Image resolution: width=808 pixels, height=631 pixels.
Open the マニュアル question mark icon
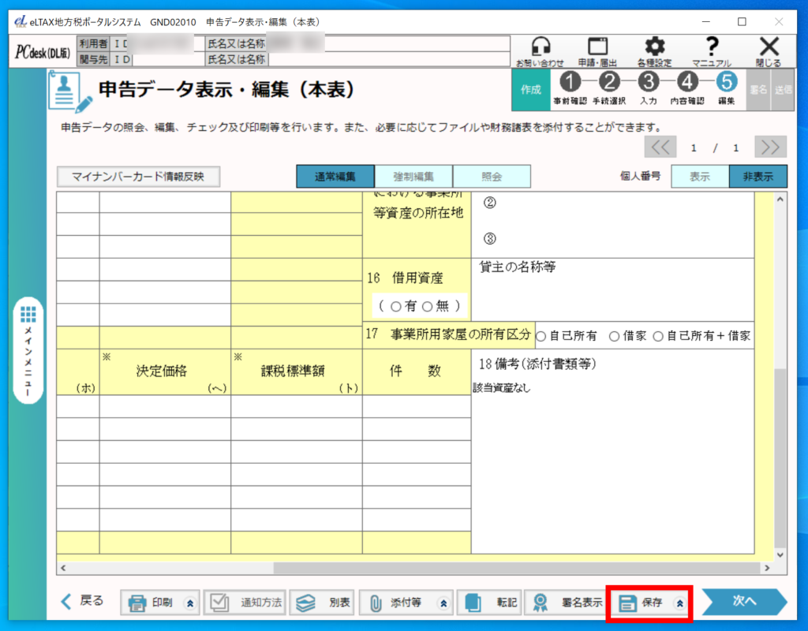tap(712, 47)
